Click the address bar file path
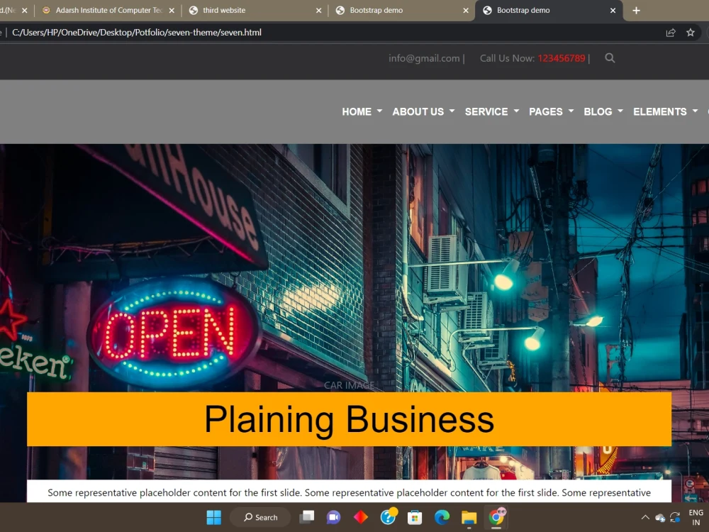Screen dimensions: 709x532 point(137,33)
